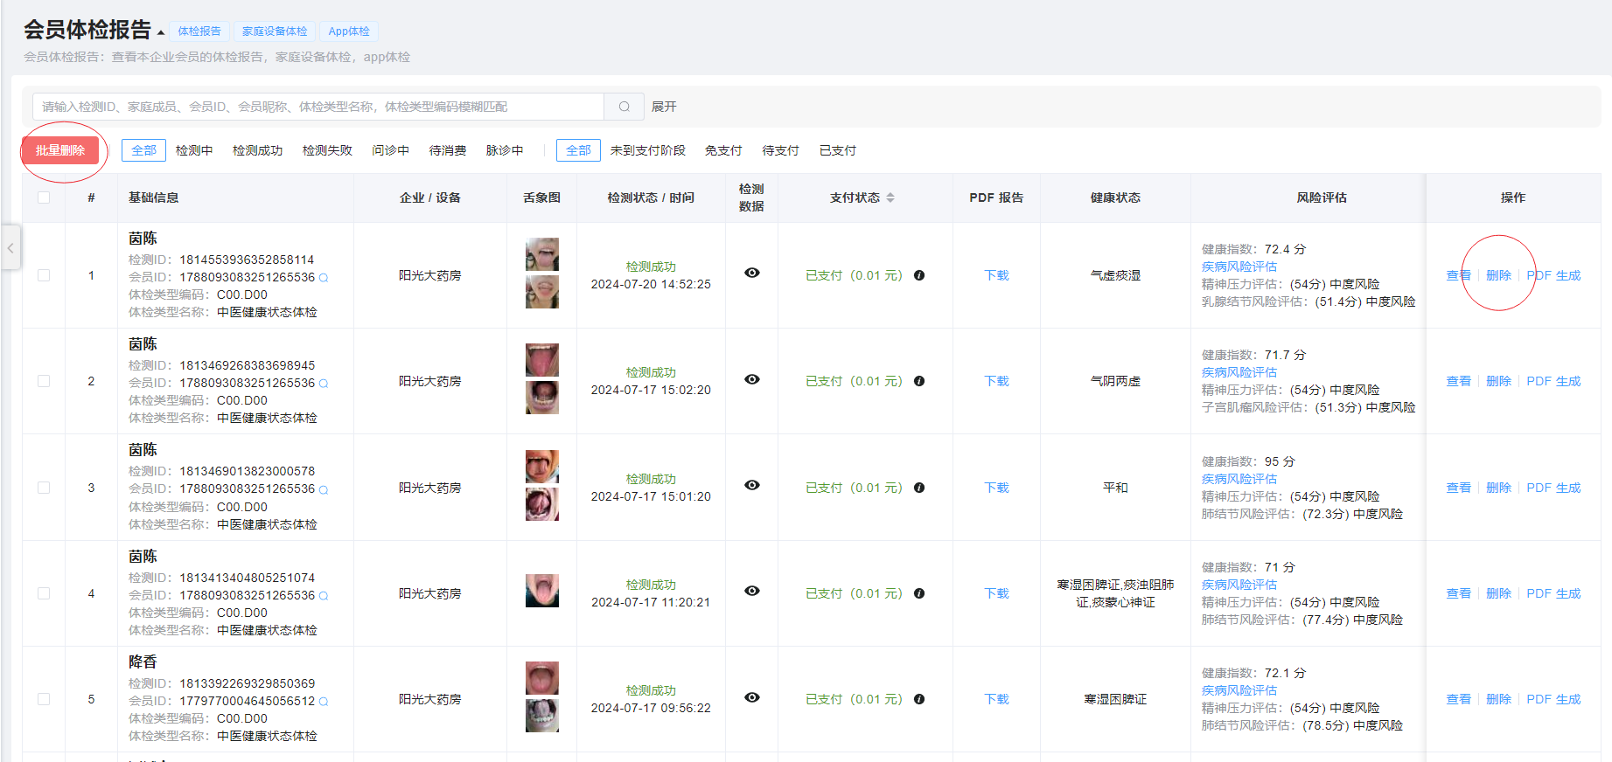
Task: Filter by 脉诊中 status
Action: pyautogui.click(x=505, y=150)
